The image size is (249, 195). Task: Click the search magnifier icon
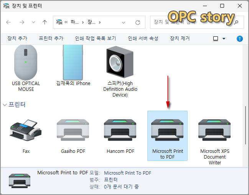click(x=236, y=22)
